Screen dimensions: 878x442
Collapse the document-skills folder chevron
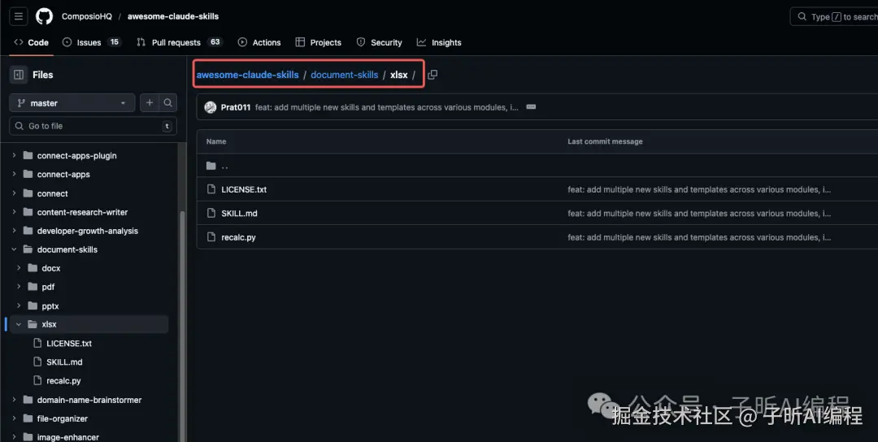pos(14,249)
